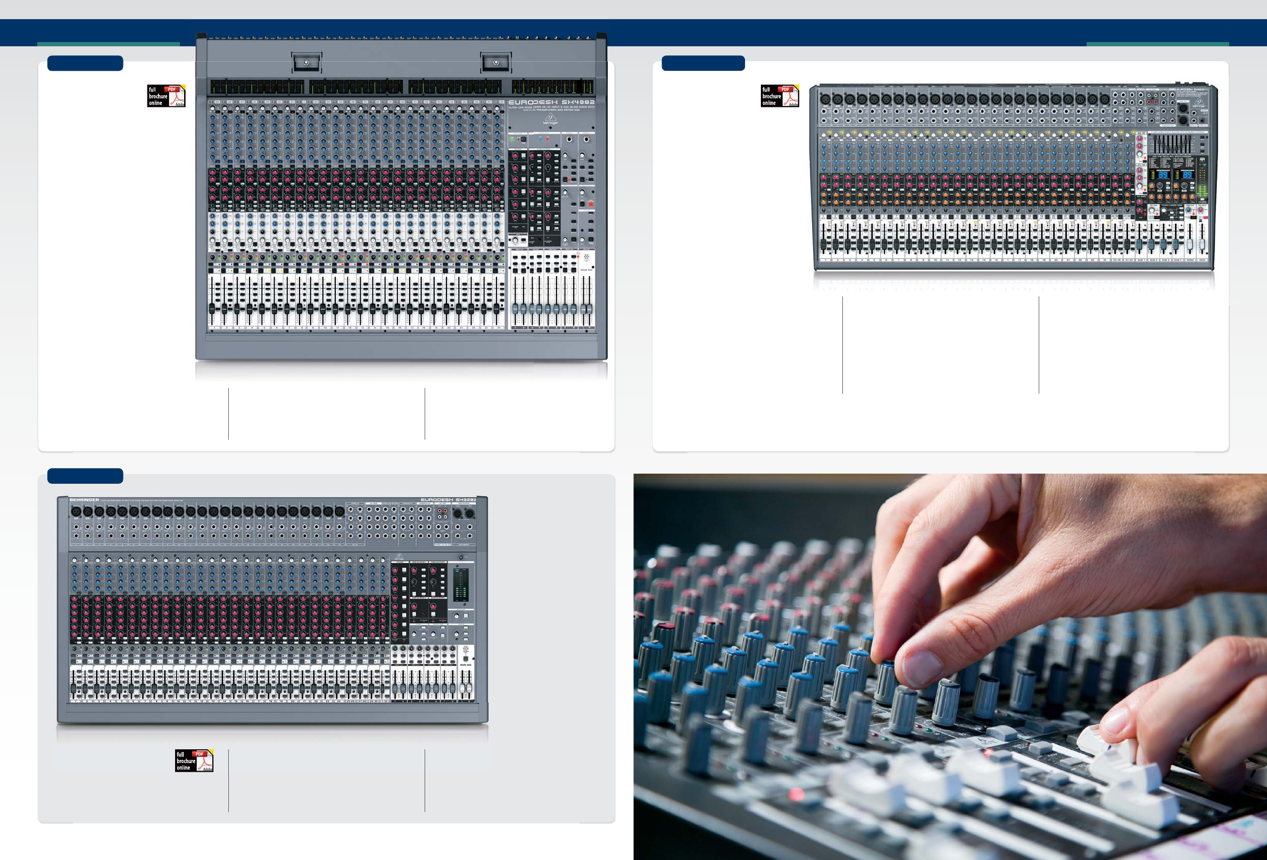The width and height of the screenshot is (1267, 860).
Task: Open brochure PDF icon below SX3282 mixer
Action: (194, 760)
